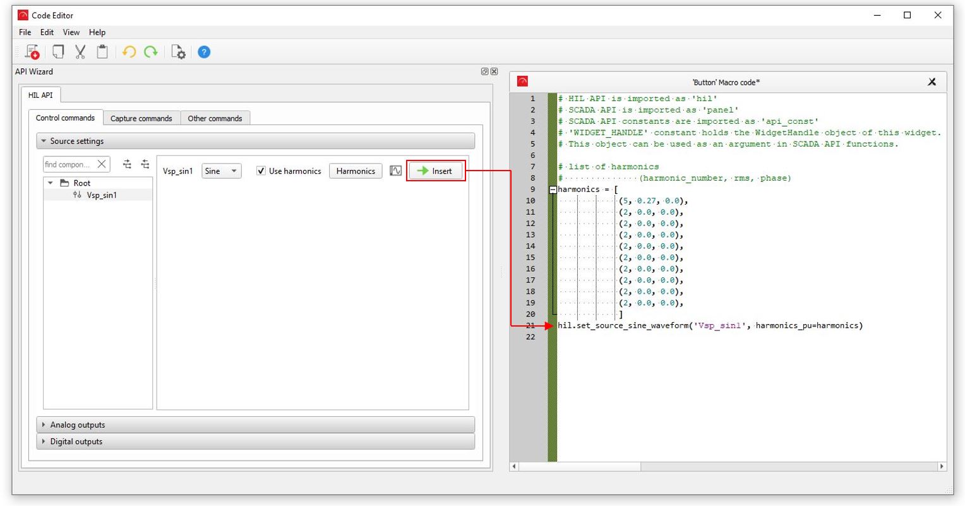This screenshot has height=506, width=965.
Task: Click the import script icon in toolbar
Action: click(32, 52)
